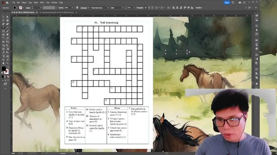Select the Artboard tool
Image resolution: width=277 pixels, height=155 pixels.
[x=3, y=59]
